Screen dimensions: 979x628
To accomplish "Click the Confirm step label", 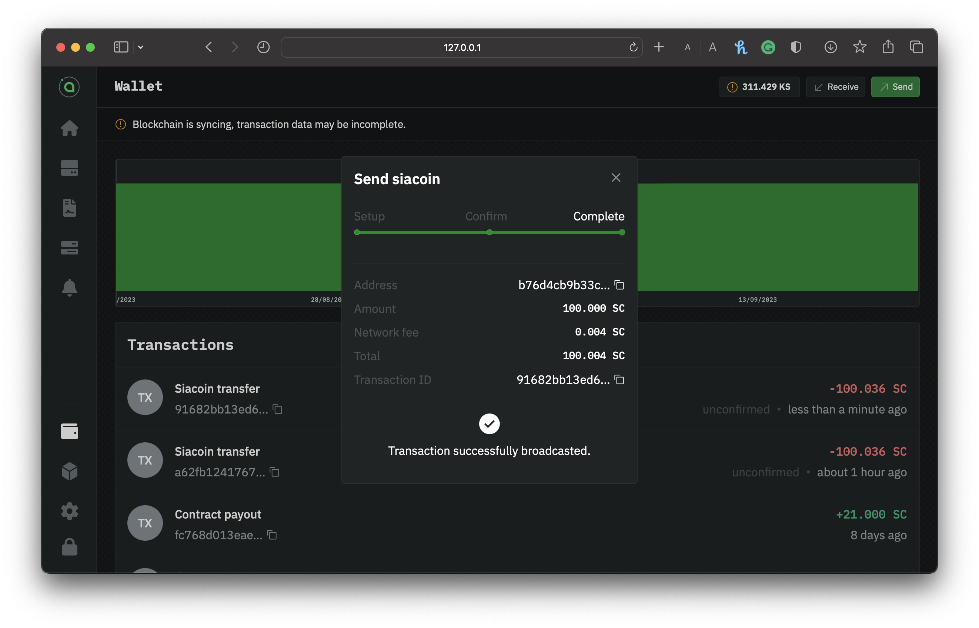I will (486, 216).
